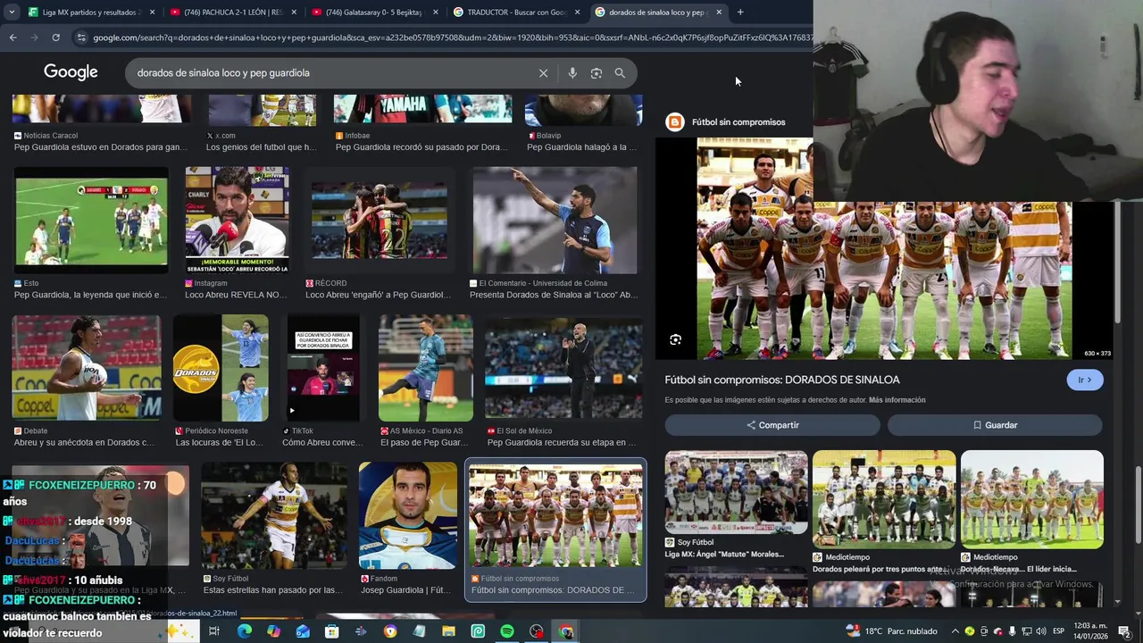Open the Mediotiempo Dorados peleará por tres puntos image

pos(884,498)
